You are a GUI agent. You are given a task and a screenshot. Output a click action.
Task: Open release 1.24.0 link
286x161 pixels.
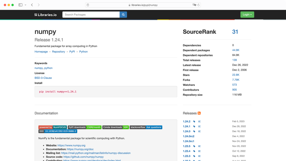click(x=186, y=131)
